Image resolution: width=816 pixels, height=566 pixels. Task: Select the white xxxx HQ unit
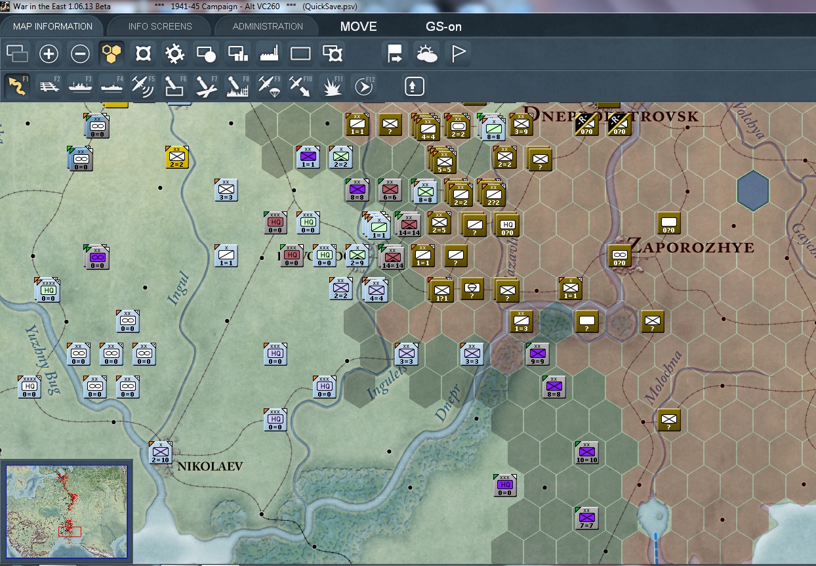(30, 387)
